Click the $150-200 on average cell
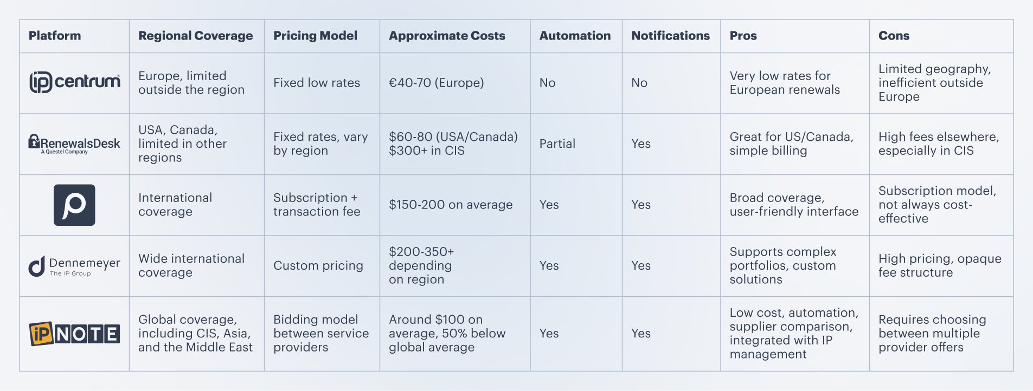 pos(450,205)
